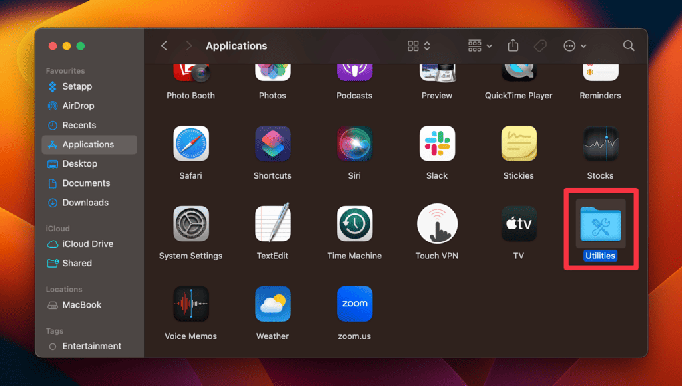Select Applications in the sidebar

[89, 144]
